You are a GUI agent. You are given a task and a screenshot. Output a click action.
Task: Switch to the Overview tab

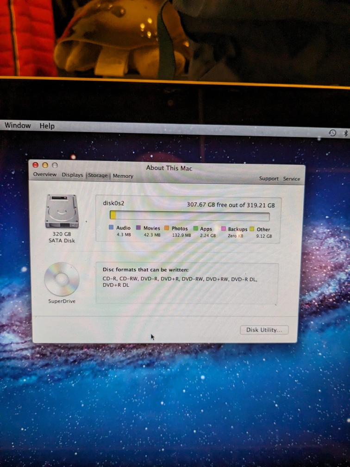pyautogui.click(x=44, y=174)
